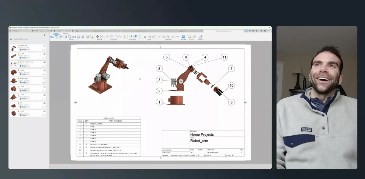Click the 'Robot_arm' title in title block
This screenshot has height=179, width=365.
coord(199,141)
